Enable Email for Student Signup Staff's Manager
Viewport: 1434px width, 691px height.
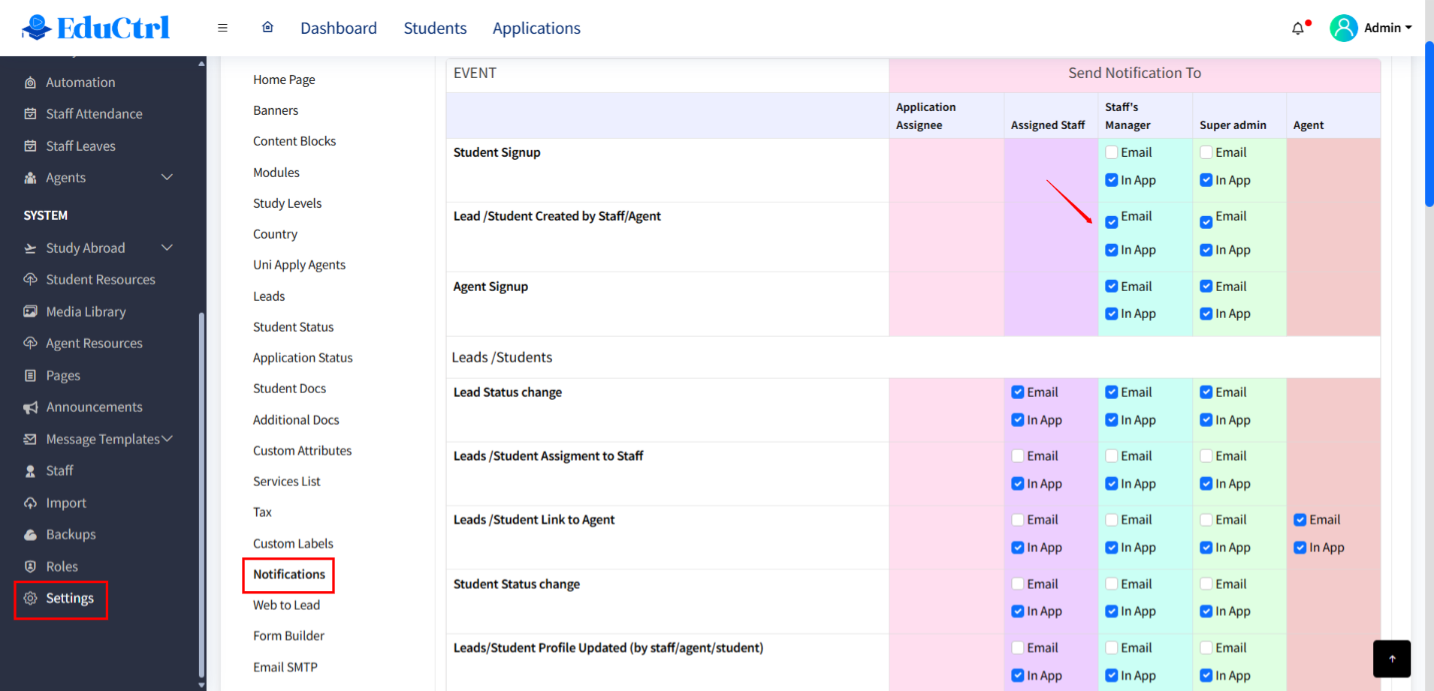(1112, 152)
